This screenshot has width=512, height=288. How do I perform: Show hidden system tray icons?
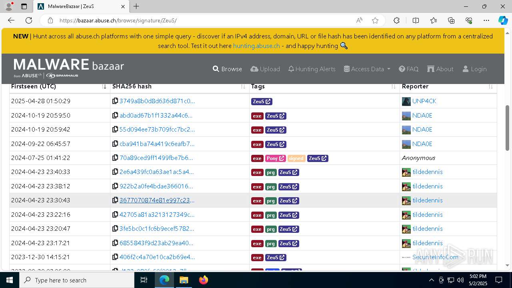[431, 280]
